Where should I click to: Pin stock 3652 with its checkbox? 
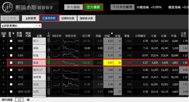11,48
